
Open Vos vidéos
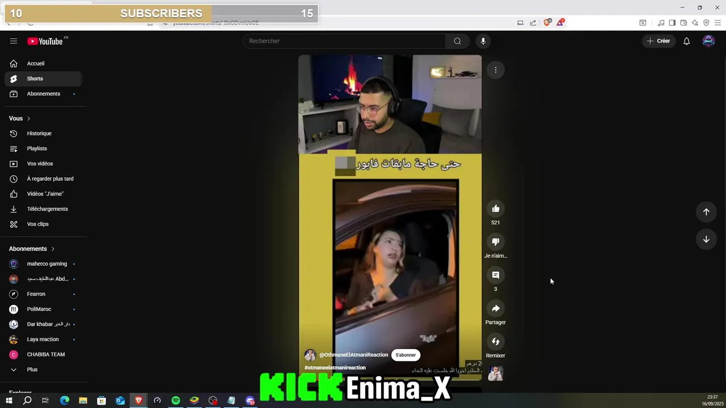coord(43,164)
